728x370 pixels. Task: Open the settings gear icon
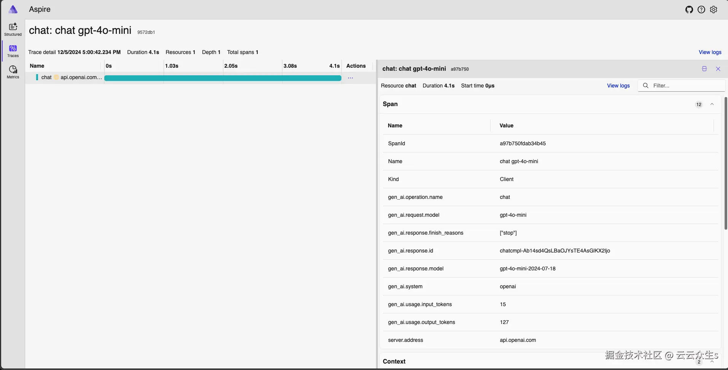pyautogui.click(x=714, y=10)
